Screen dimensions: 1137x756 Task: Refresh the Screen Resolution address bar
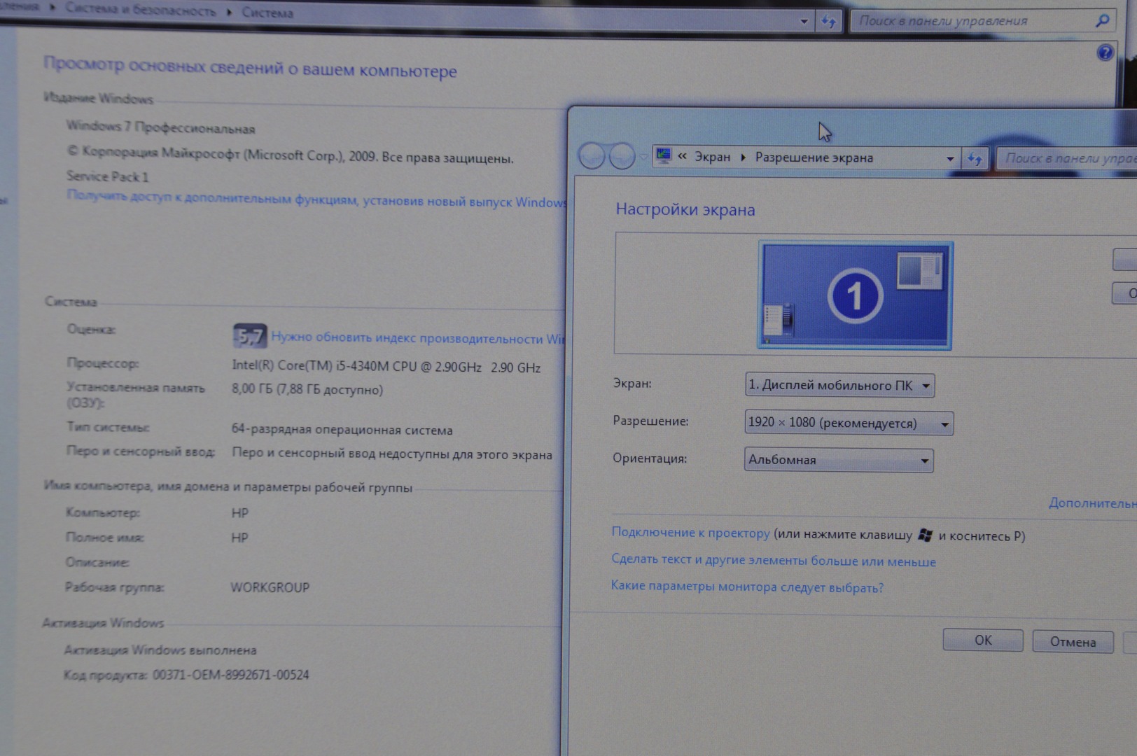click(974, 159)
